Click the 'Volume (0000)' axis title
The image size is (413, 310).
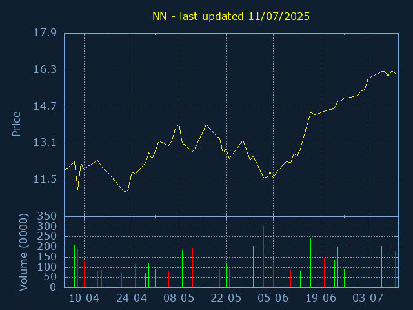(23, 253)
